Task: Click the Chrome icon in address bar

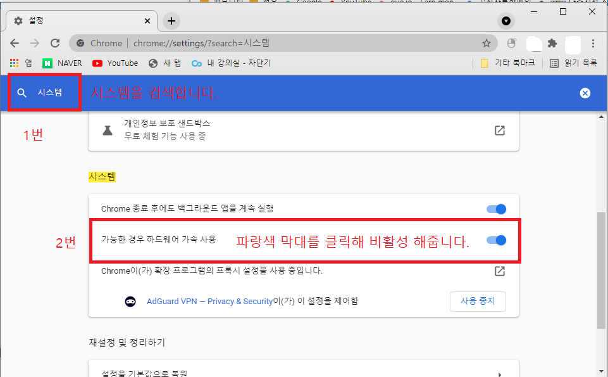Action: pos(80,43)
